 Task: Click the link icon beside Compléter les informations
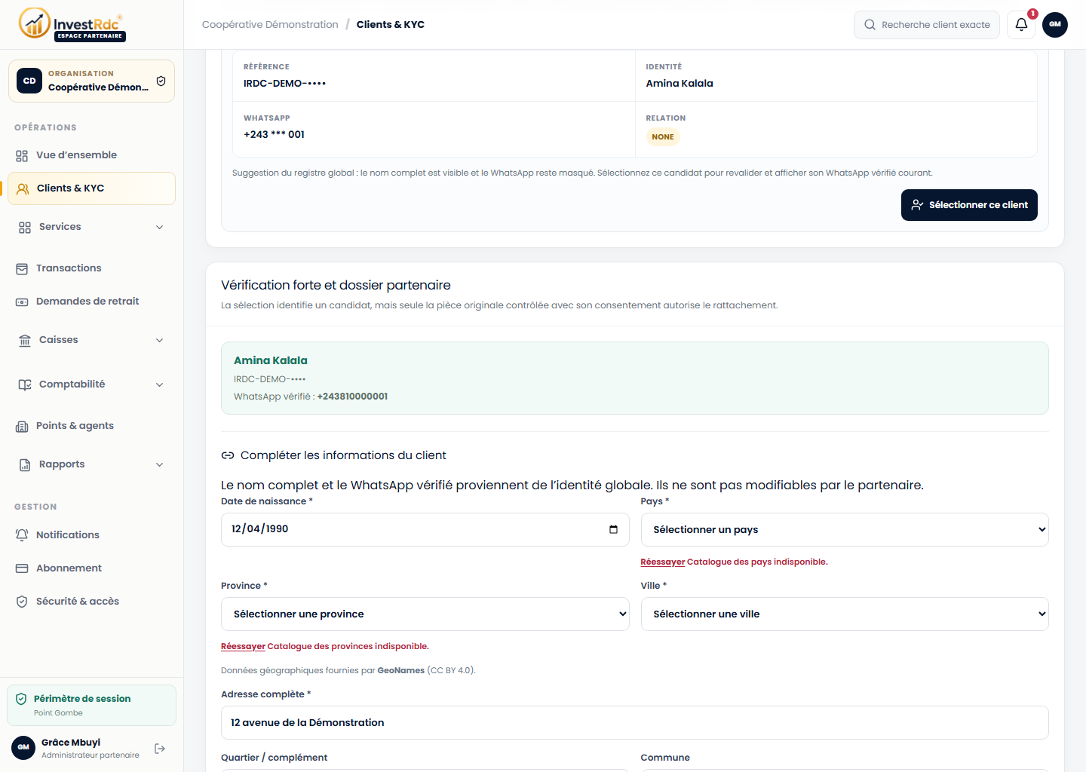click(x=228, y=455)
